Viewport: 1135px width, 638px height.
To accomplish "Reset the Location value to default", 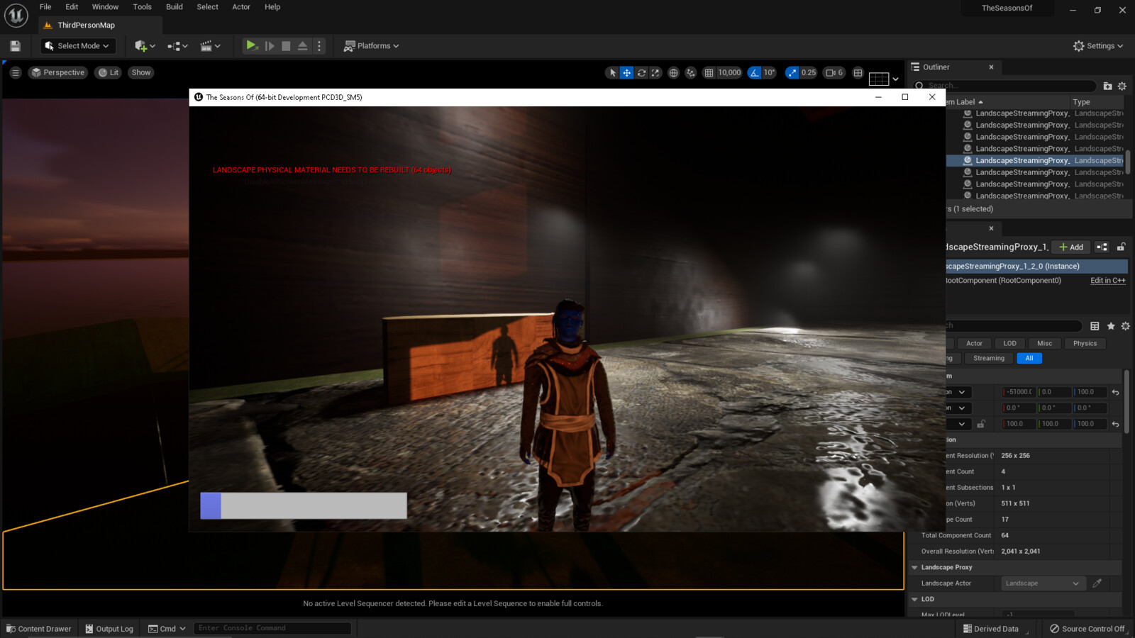I will [1115, 392].
